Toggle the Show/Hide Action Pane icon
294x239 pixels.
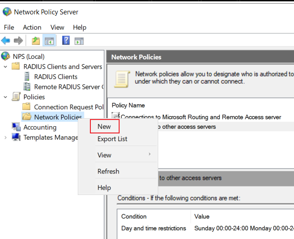click(x=79, y=41)
